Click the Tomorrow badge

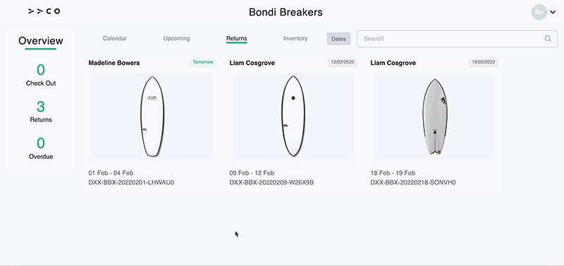203,62
